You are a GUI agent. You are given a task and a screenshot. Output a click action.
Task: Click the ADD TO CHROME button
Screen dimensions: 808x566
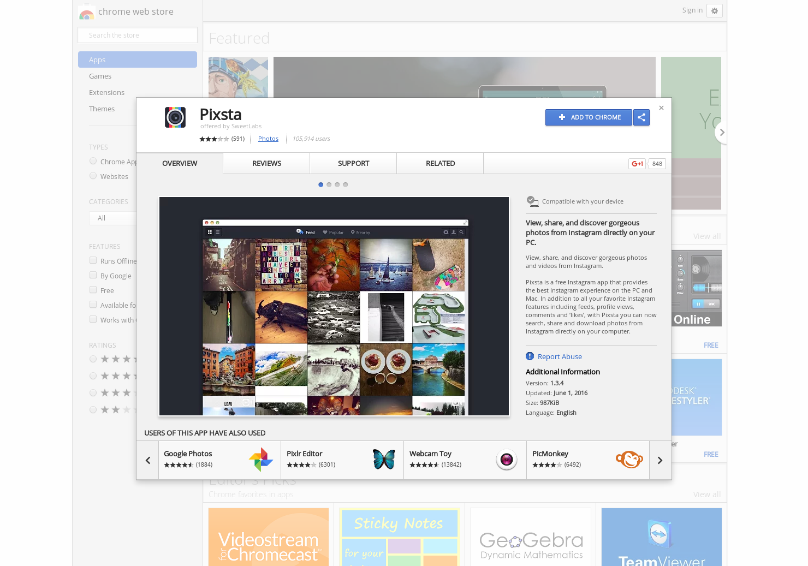(x=589, y=117)
